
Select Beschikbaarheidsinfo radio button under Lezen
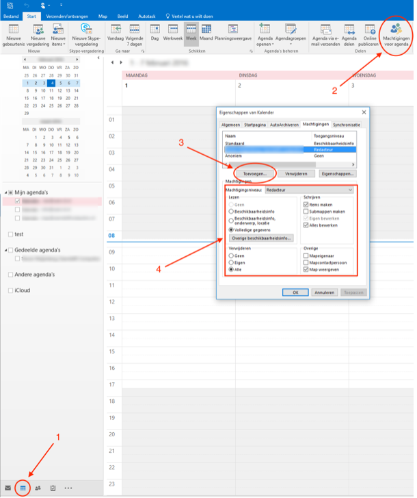[232, 212]
